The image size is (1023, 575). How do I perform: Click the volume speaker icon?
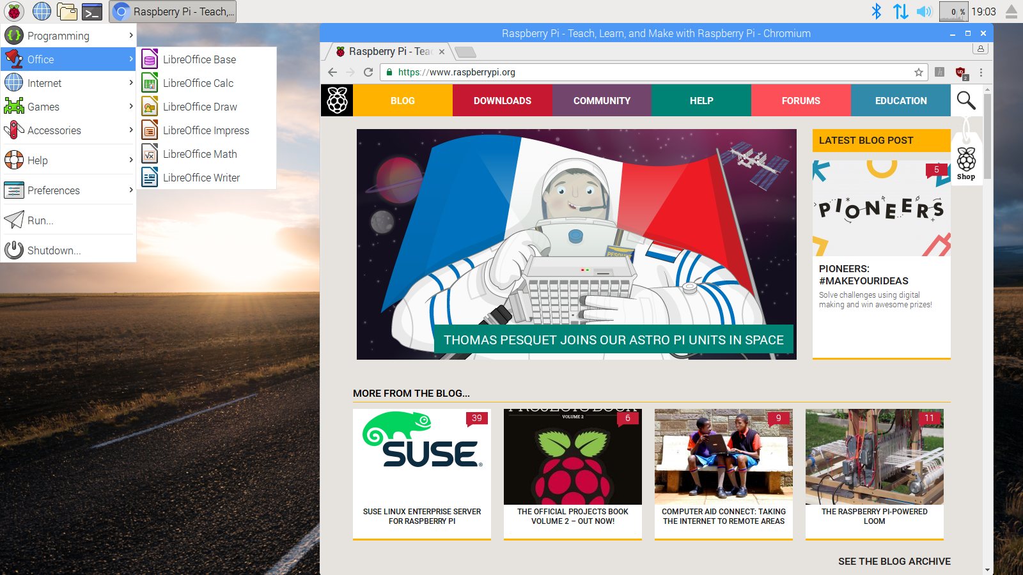(925, 11)
